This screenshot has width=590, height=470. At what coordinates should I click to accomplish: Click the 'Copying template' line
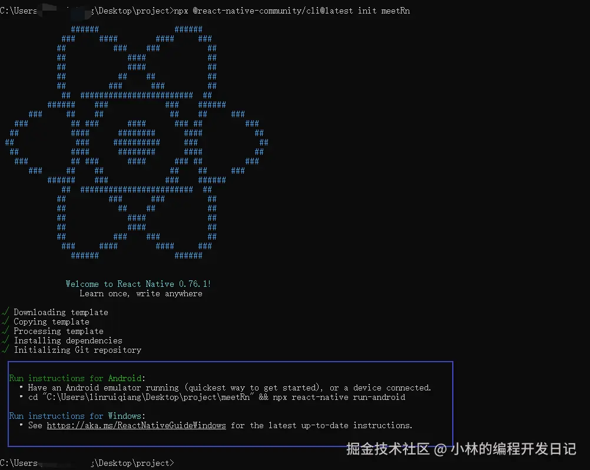(52, 322)
